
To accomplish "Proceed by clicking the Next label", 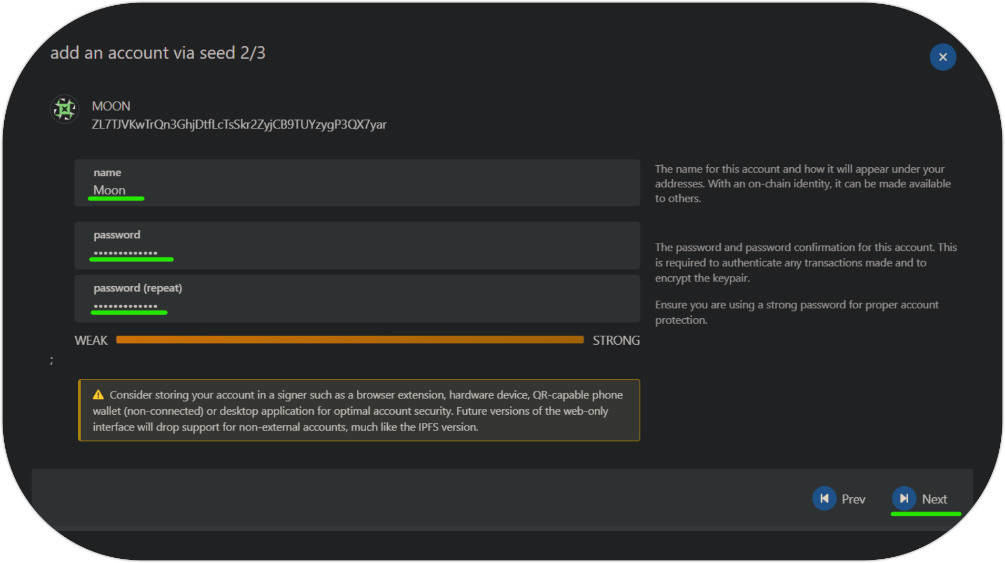I will (934, 499).
